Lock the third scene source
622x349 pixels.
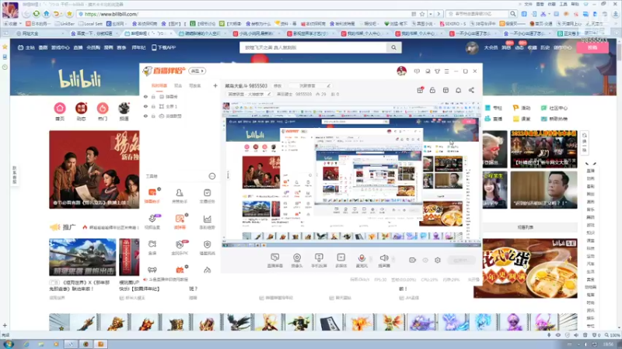click(153, 116)
